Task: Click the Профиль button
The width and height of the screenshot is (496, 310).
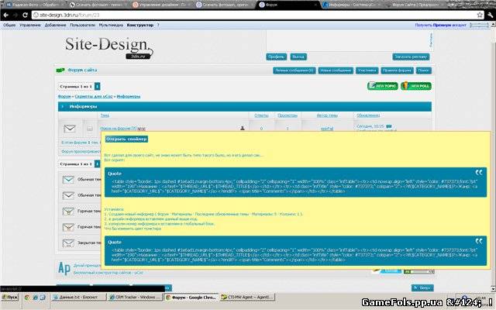Action: click(276, 57)
